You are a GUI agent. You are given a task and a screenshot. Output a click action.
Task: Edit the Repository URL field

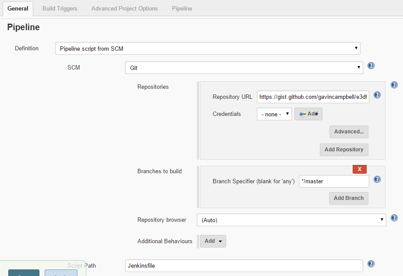click(x=312, y=97)
